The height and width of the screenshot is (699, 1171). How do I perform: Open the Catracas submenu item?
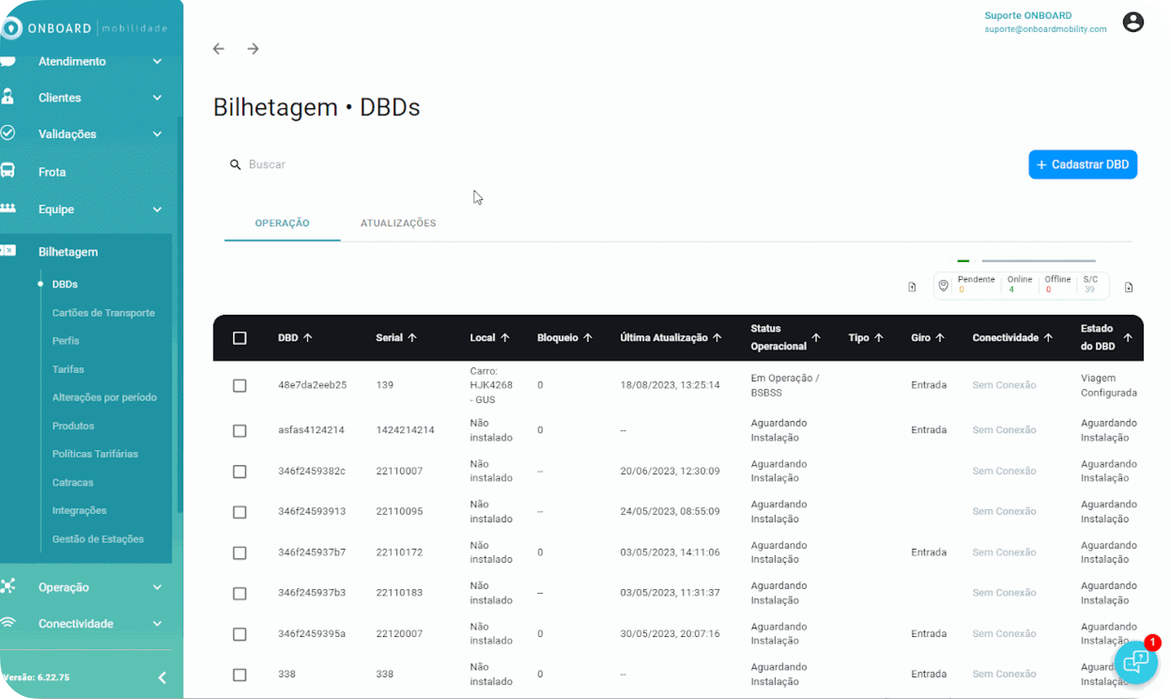[72, 482]
